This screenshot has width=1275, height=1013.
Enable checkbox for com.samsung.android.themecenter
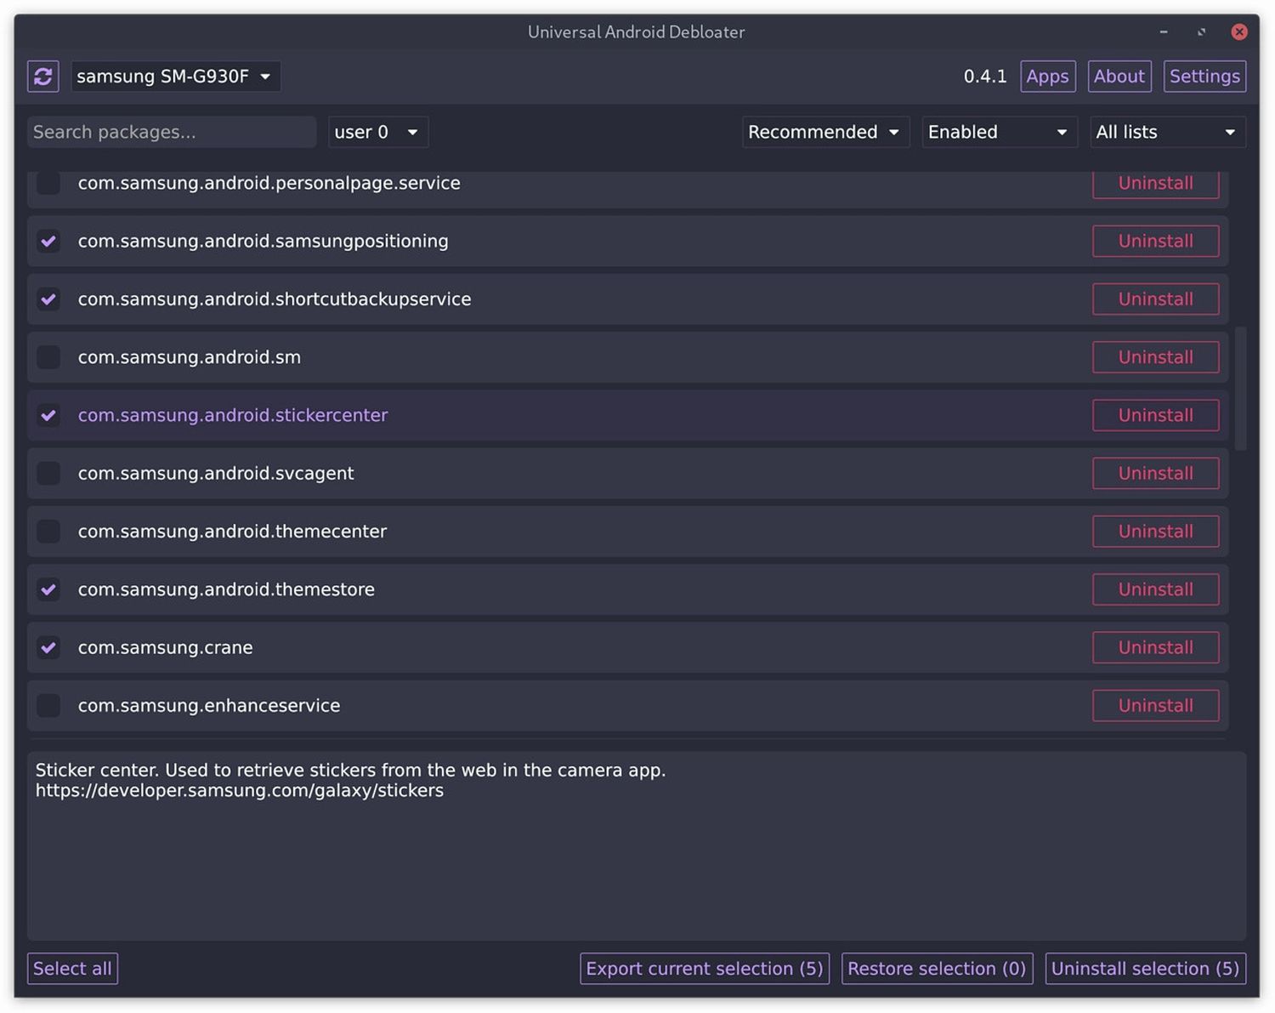pyautogui.click(x=48, y=532)
